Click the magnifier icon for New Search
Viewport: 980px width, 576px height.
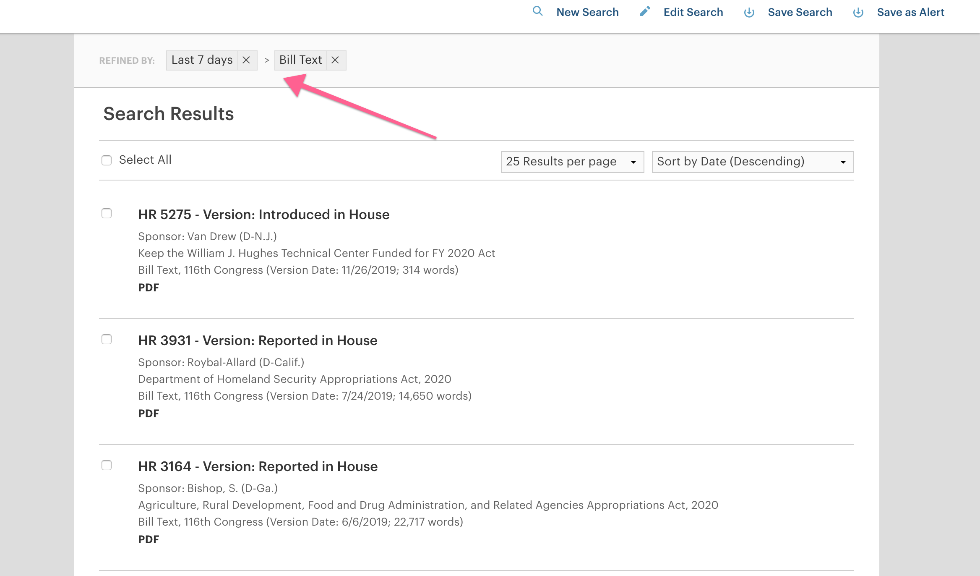537,11
